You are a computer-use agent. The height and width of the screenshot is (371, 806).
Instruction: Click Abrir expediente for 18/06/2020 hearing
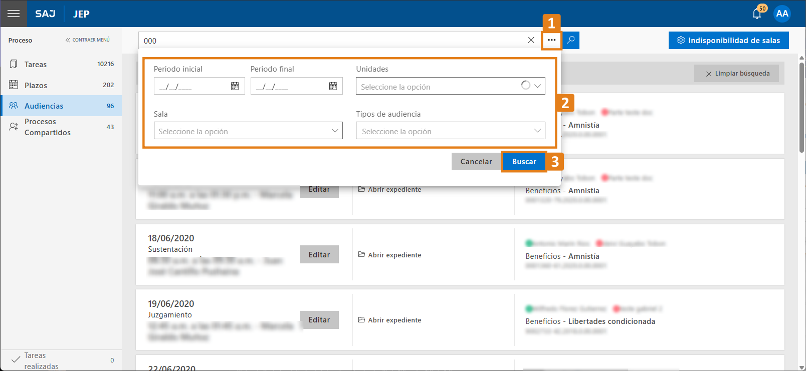click(389, 255)
